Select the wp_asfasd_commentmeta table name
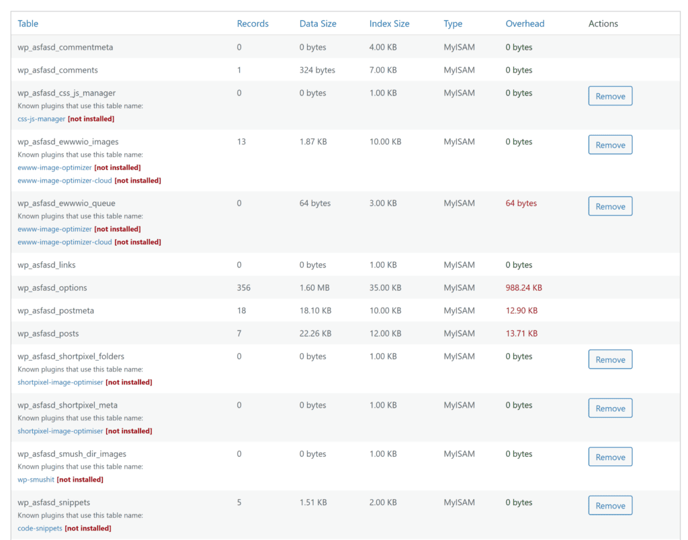 (65, 48)
